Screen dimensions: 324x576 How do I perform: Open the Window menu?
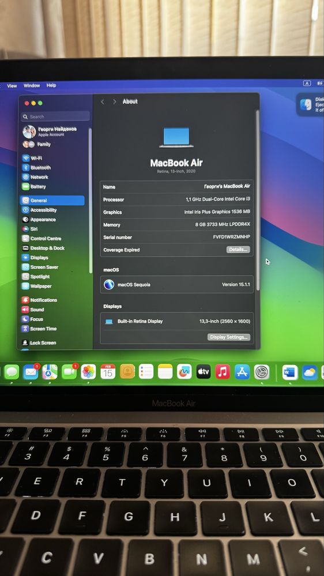coord(32,85)
